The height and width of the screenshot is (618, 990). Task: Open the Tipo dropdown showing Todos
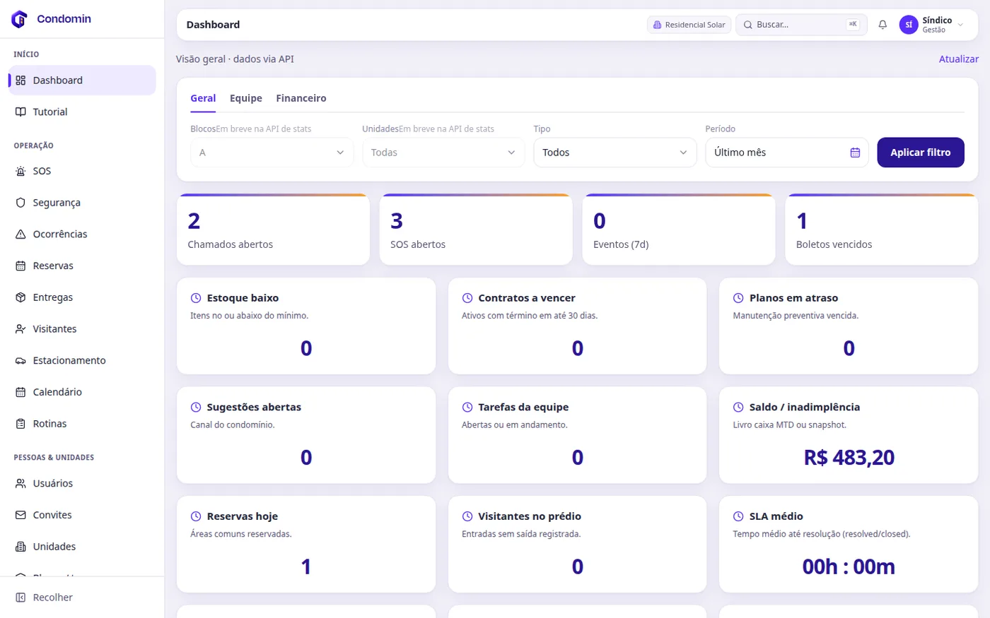pyautogui.click(x=615, y=153)
